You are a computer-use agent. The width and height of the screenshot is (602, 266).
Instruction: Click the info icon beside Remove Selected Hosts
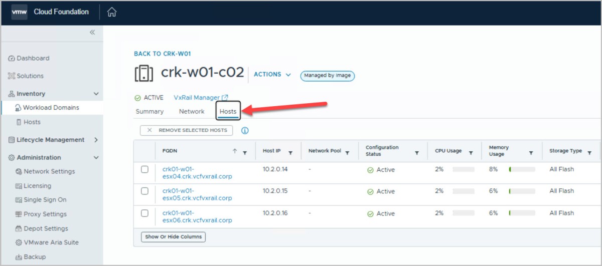coord(245,131)
